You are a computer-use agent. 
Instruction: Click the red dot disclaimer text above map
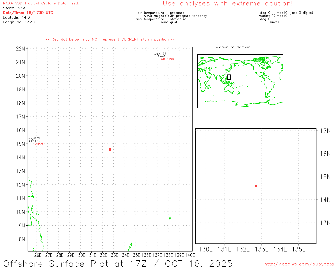[x=110, y=40]
